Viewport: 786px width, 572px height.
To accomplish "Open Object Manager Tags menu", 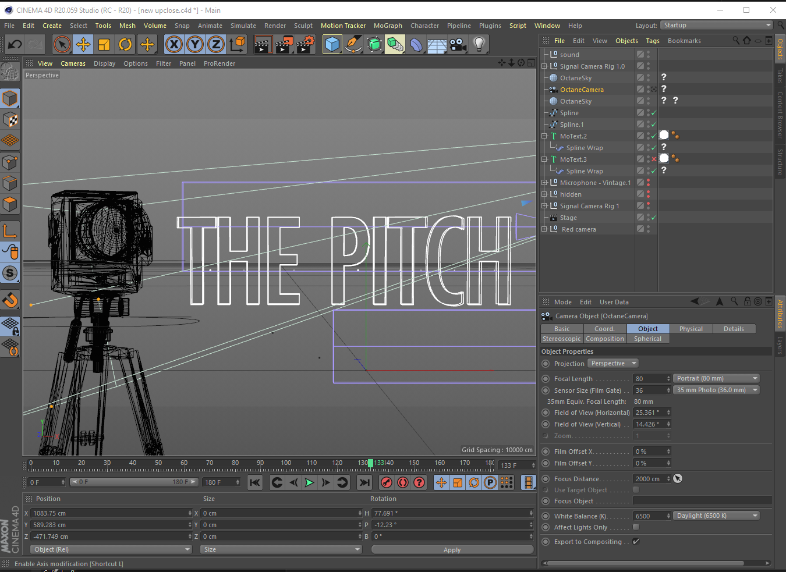I will (653, 41).
